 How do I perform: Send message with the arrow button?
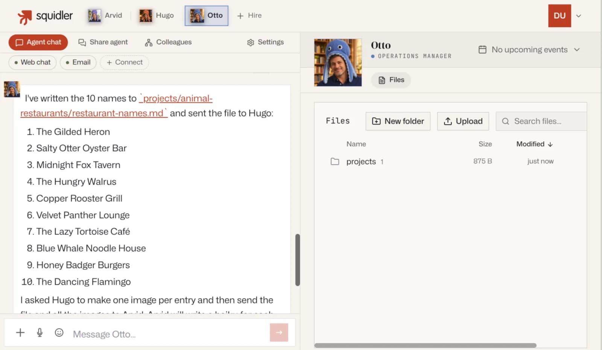[x=279, y=333]
